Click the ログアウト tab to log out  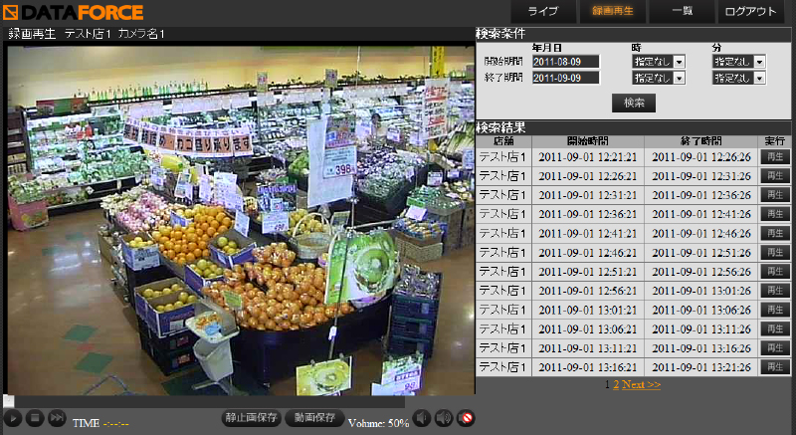(752, 12)
